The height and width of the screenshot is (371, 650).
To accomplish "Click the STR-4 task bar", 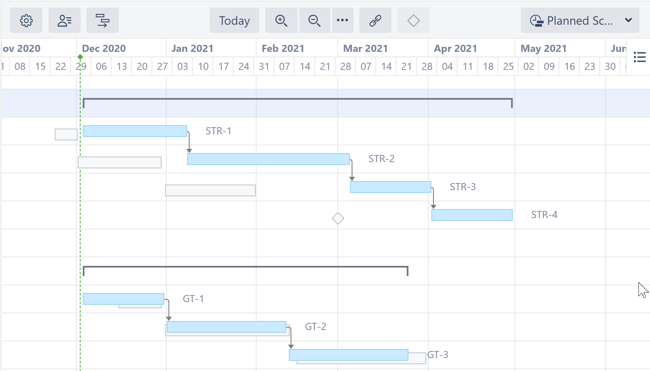I will 472,215.
